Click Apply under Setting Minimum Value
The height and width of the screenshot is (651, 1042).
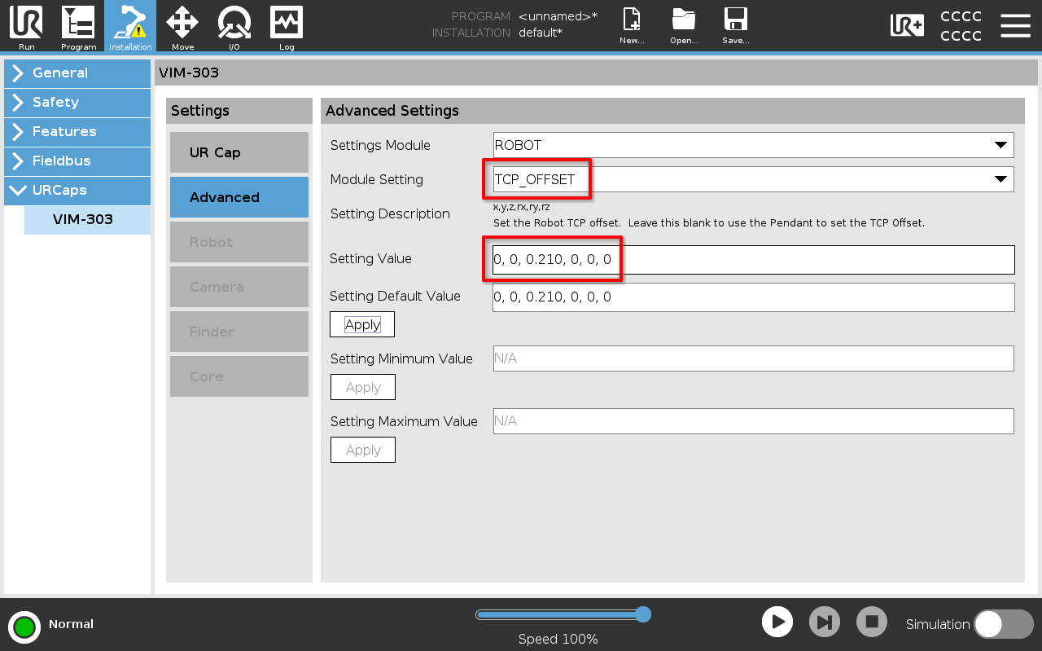[x=363, y=387]
